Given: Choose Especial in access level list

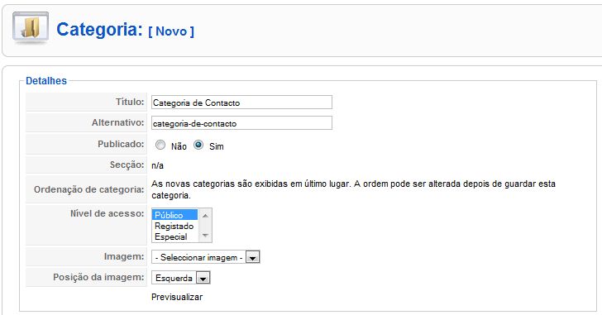Looking at the screenshot, I should [175, 236].
